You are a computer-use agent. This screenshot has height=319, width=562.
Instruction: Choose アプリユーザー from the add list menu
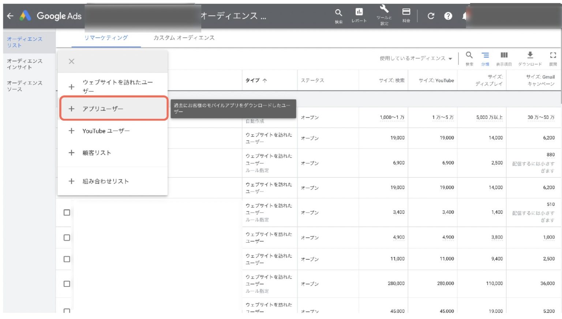(103, 109)
